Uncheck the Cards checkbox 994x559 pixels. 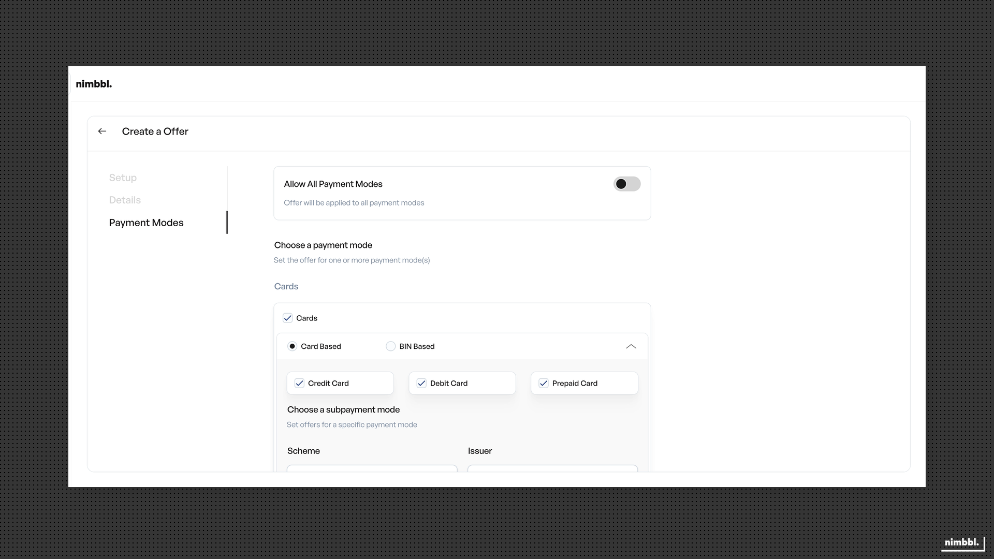click(x=288, y=318)
